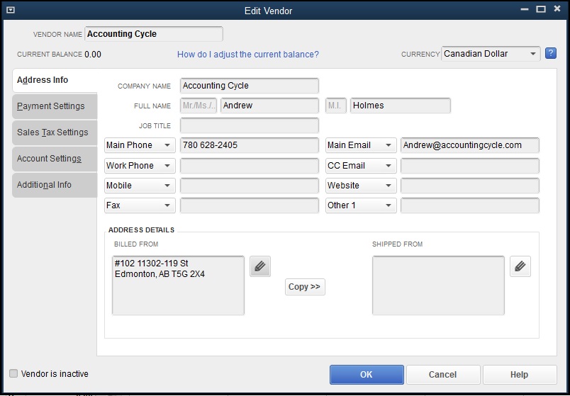570x396 pixels.
Task: Click the Fax number field
Action: pyautogui.click(x=250, y=205)
